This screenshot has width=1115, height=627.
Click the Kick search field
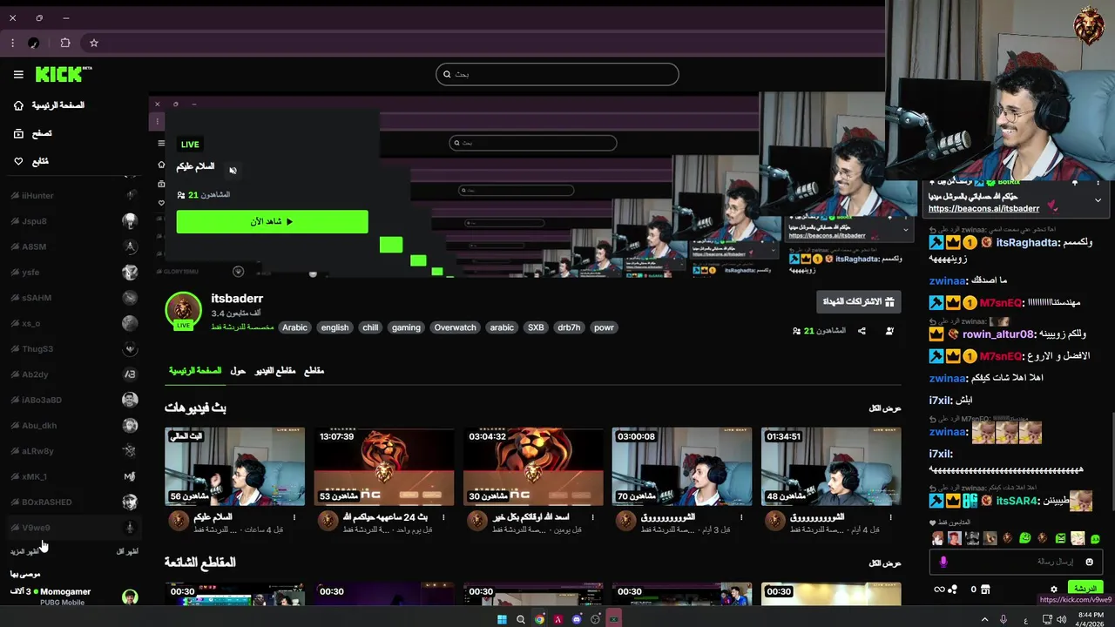[x=557, y=74]
